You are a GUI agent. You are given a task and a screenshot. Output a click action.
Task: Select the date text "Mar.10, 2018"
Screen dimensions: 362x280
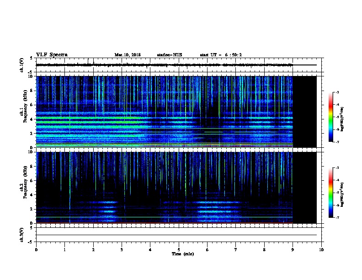pyautogui.click(x=128, y=55)
